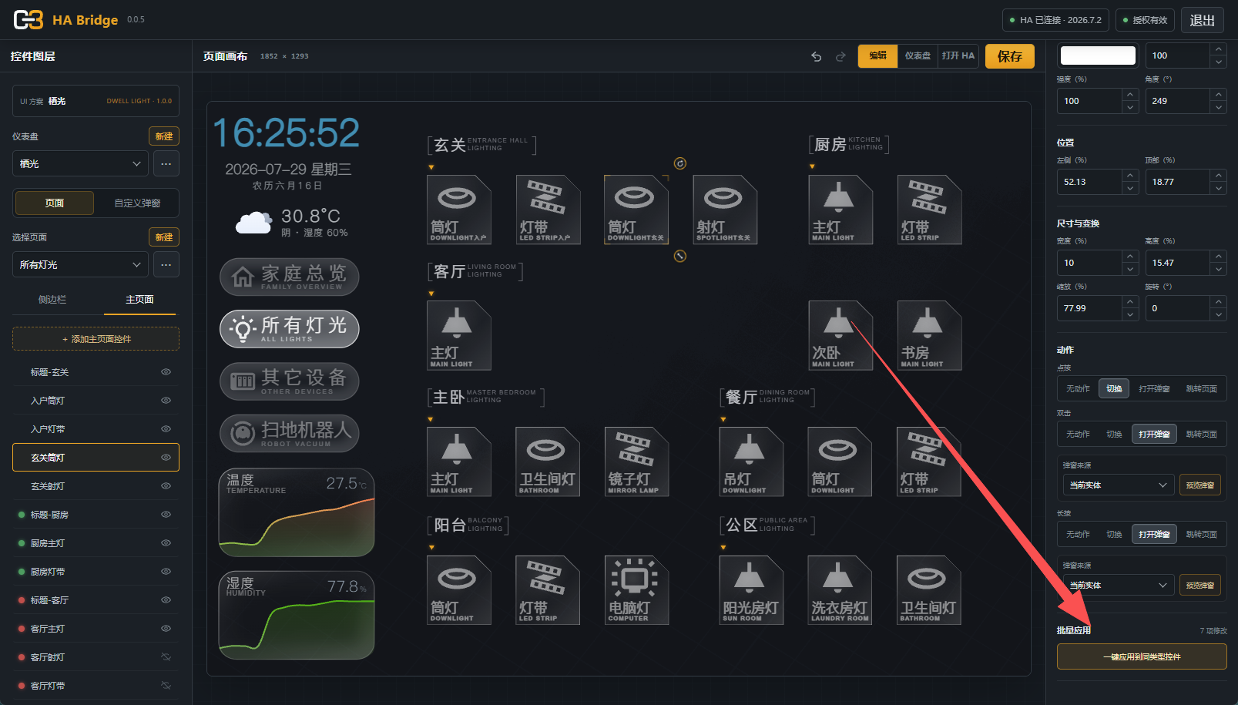The image size is (1238, 705).
Task: Click the 打开 HA tab
Action: (x=958, y=55)
